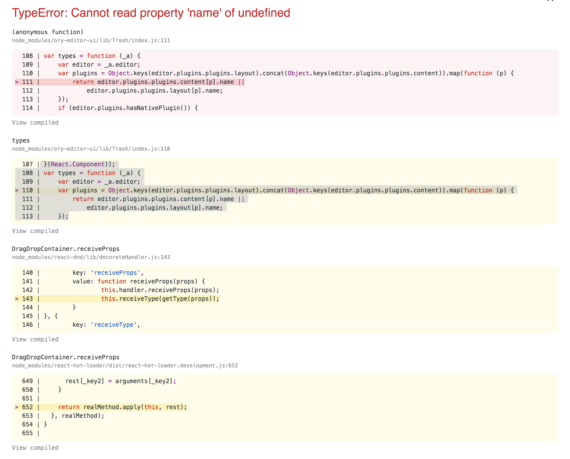Click line 114 hasNativePlugin code
570x459 pixels.
click(x=127, y=108)
